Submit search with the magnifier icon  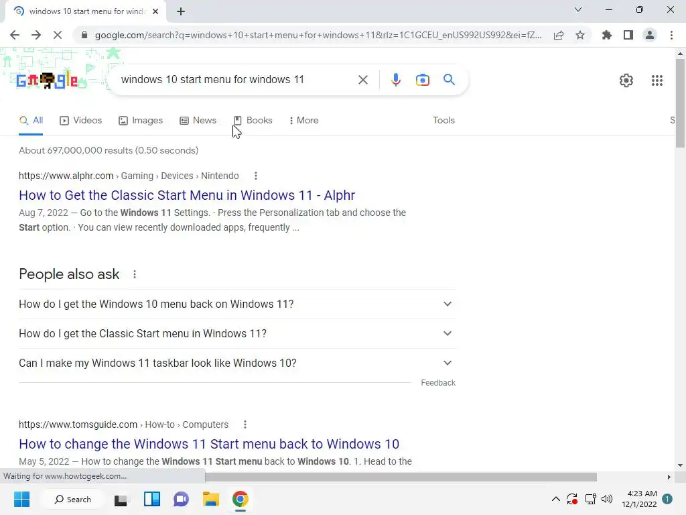coord(449,80)
